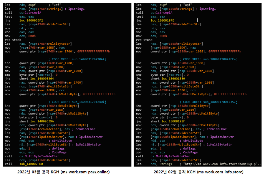Click the "rep stosb" instruction in left panel
This screenshot has height=179, width=265.
pos(13,40)
